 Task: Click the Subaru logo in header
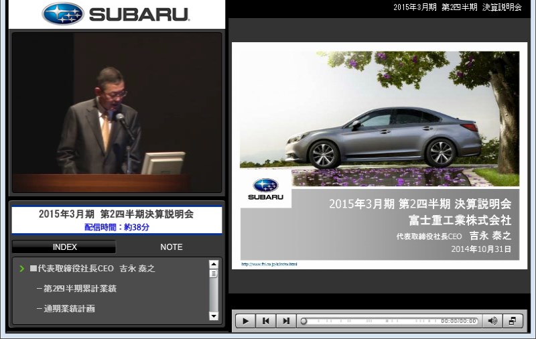(116, 13)
